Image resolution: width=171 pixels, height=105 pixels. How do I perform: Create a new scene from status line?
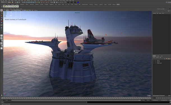9,2
